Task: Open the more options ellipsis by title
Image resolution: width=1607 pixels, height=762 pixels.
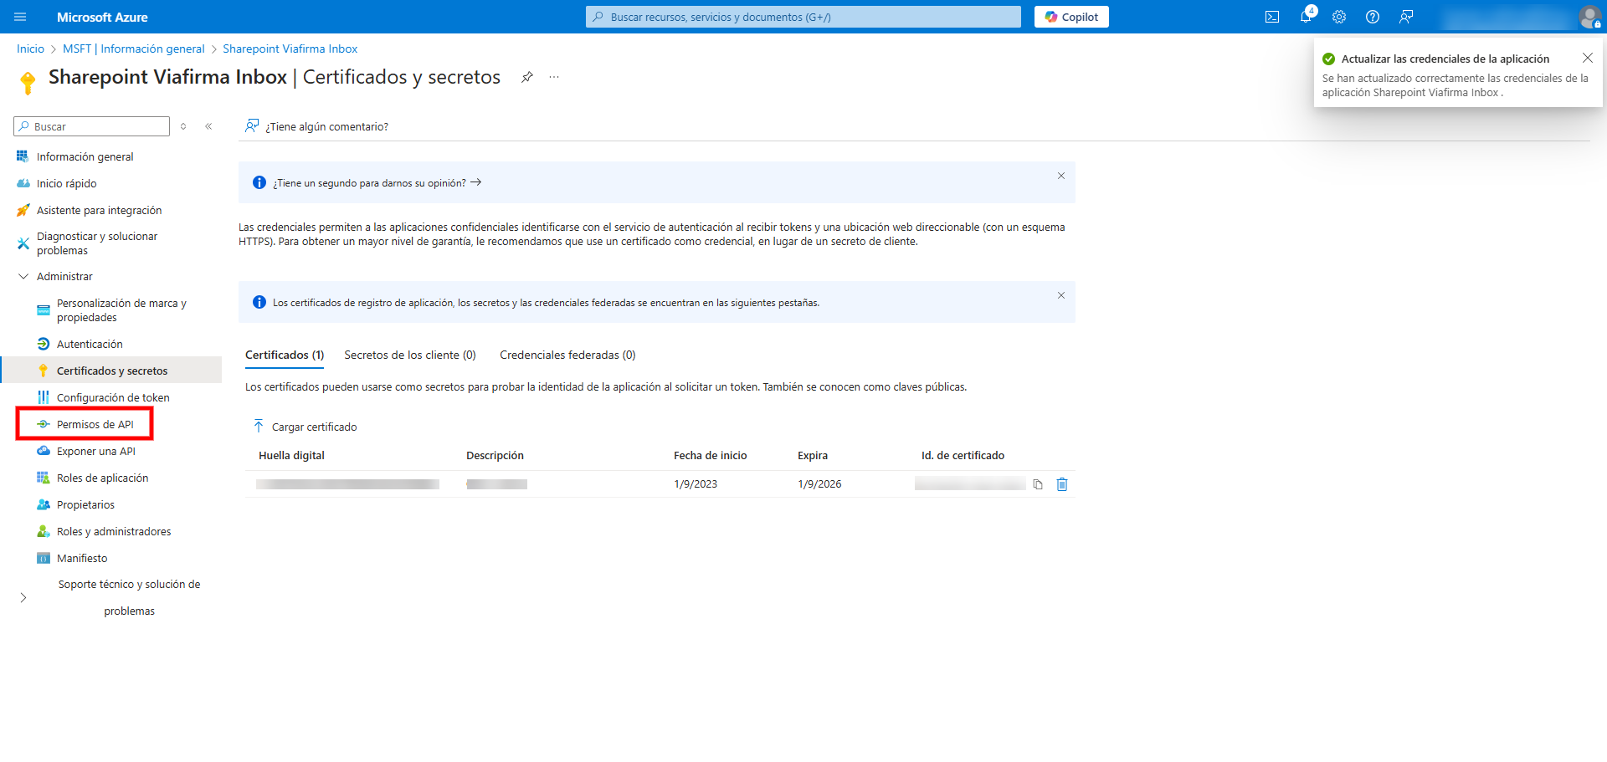Action: [554, 77]
